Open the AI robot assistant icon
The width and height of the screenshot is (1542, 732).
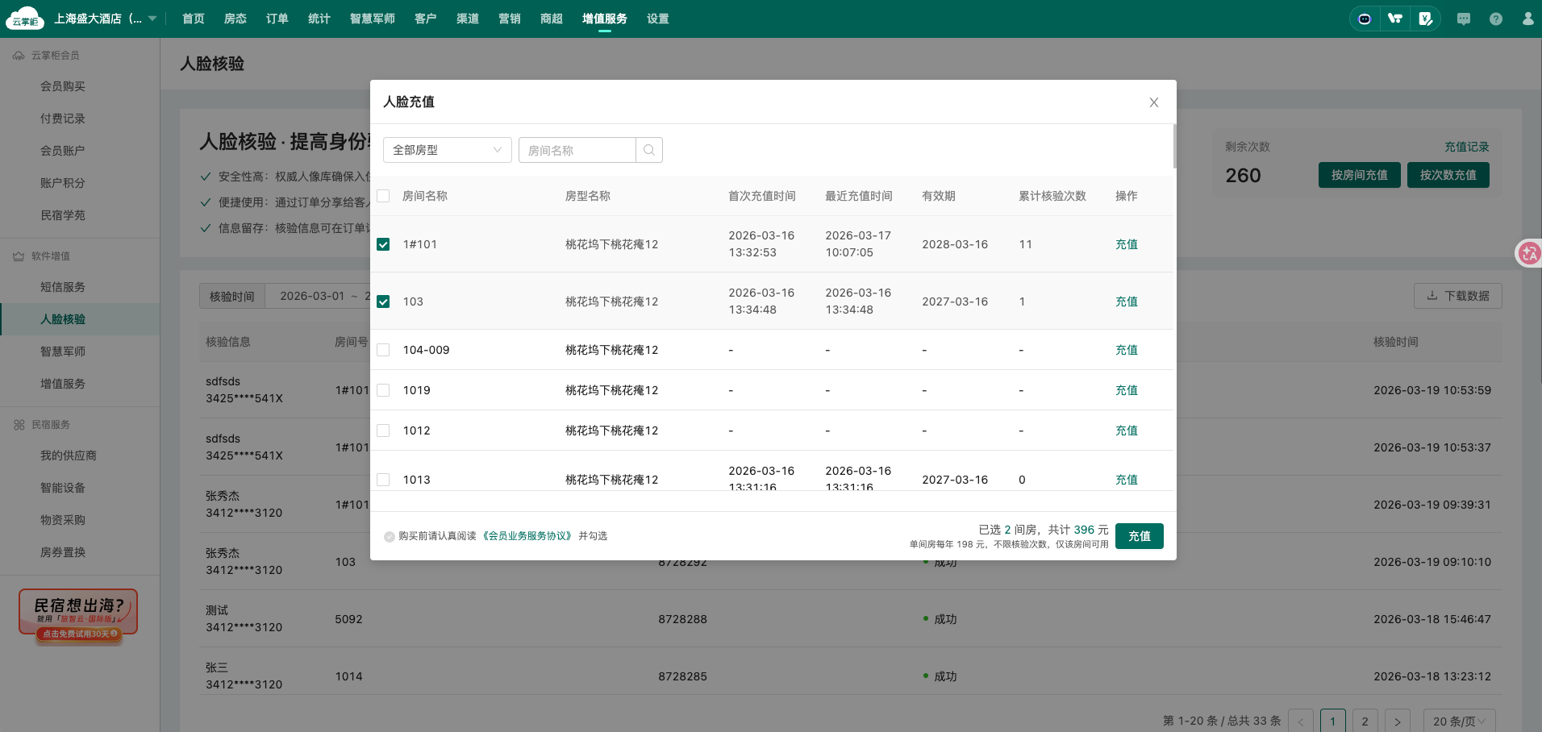[1365, 19]
